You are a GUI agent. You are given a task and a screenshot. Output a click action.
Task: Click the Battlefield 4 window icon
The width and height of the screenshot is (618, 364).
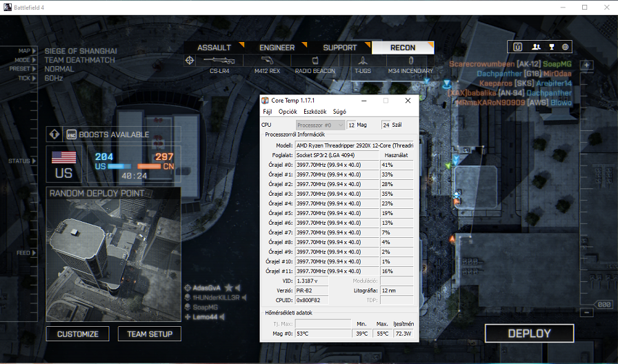[8, 7]
